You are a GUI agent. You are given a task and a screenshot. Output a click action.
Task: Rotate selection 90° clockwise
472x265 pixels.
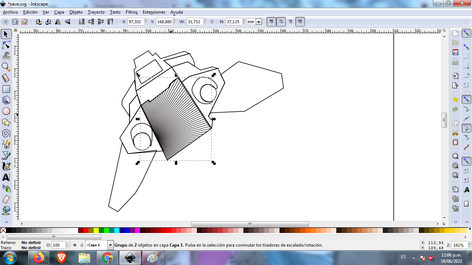click(x=48, y=22)
